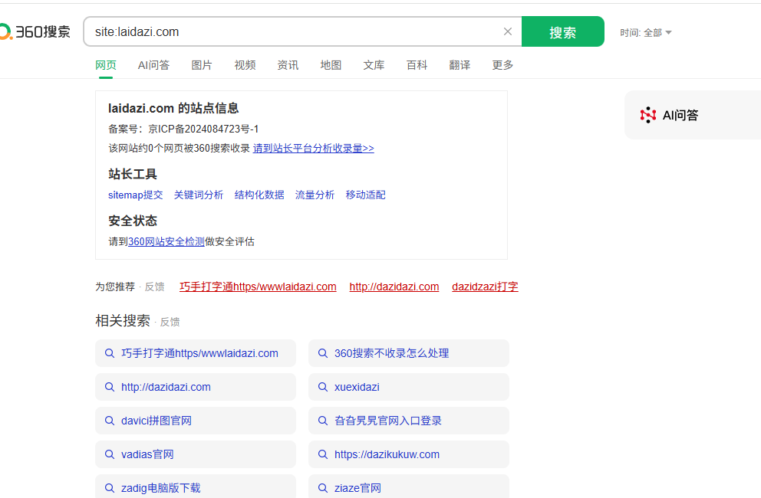Click the laidazi.com 的站点信息 heading

pyautogui.click(x=173, y=108)
